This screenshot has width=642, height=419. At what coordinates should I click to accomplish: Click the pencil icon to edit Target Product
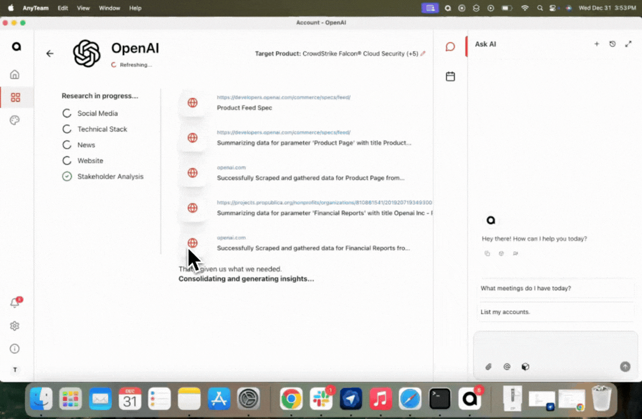[423, 54]
